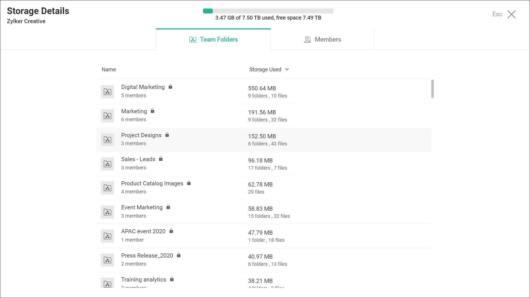
Task: Sort by the Storage Used column header
Action: point(265,69)
